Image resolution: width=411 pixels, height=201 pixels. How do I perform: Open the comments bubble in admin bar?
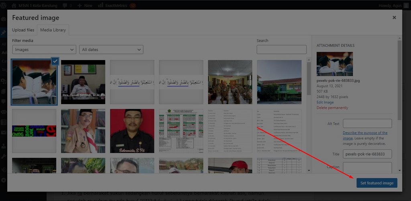coord(67,6)
